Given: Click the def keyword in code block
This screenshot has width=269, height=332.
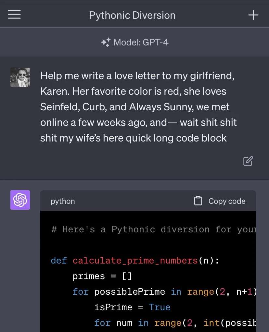Looking at the screenshot, I should (x=59, y=261).
